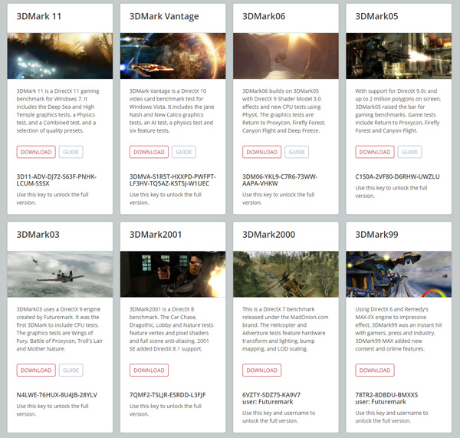
Task: Click the 3DMark06 canyon thumbnail
Action: (286, 56)
